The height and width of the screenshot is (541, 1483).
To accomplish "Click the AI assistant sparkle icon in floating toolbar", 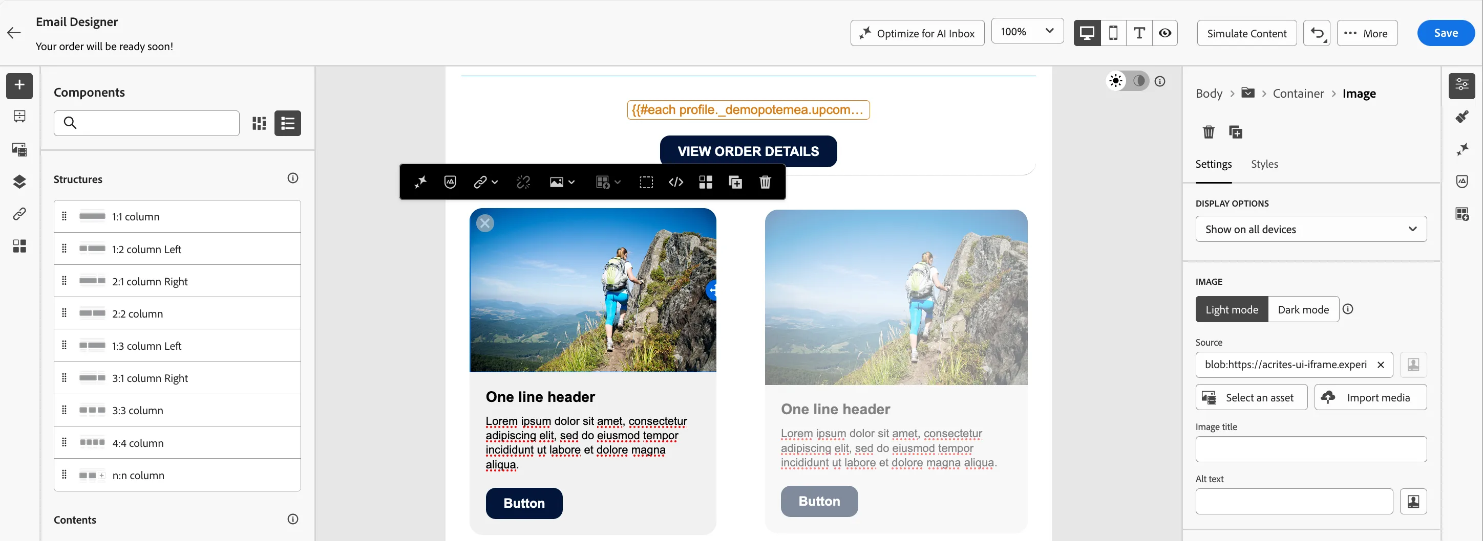I will pyautogui.click(x=420, y=182).
